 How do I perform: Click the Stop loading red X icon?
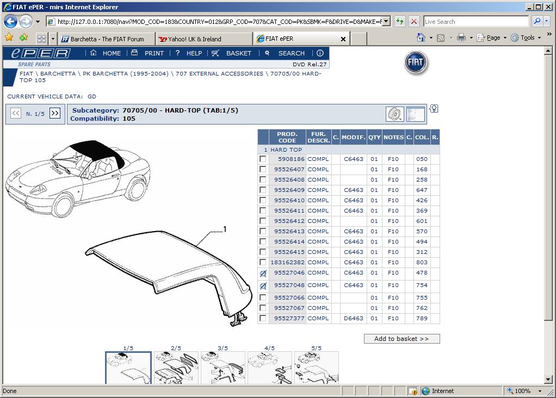[x=413, y=22]
